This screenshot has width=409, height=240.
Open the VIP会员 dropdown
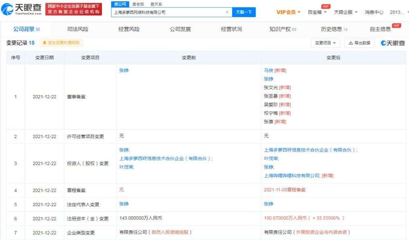click(x=288, y=12)
